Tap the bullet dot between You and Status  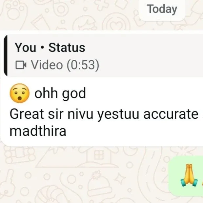(42, 47)
